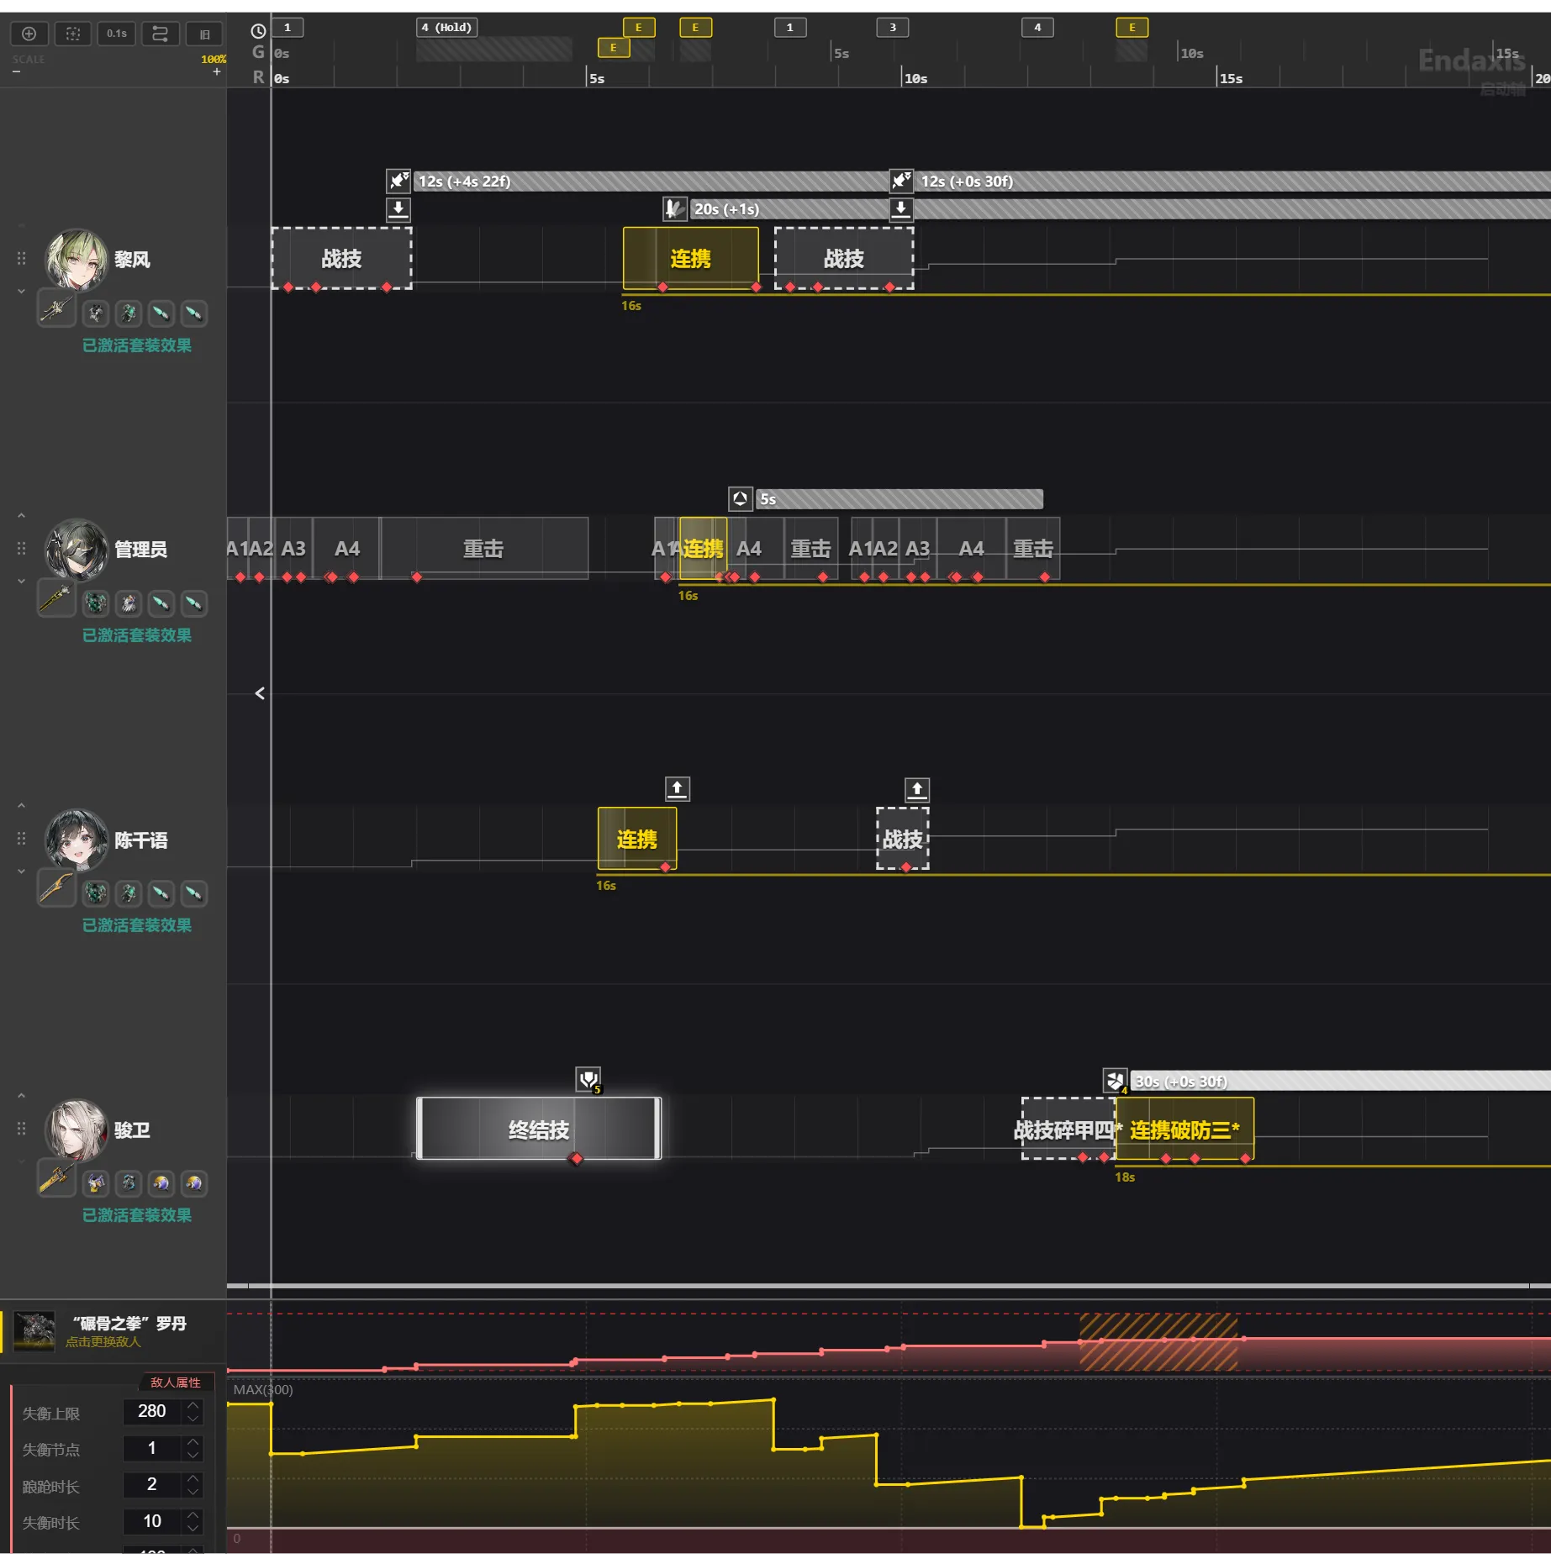The height and width of the screenshot is (1564, 1551).
Task: Collapse 管理员 track with up chevron
Action: coord(21,515)
